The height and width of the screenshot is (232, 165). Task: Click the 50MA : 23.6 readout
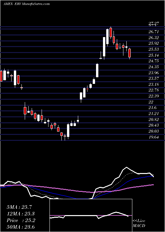[21, 227]
